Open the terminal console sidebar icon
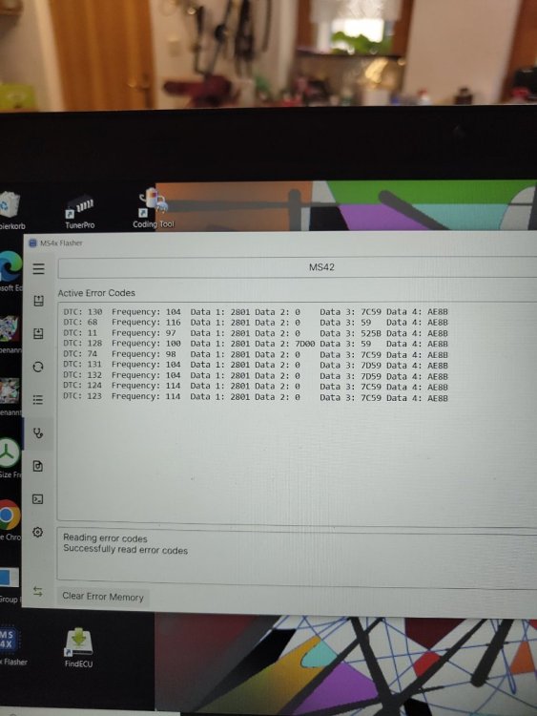This screenshot has width=537, height=716. [x=38, y=499]
